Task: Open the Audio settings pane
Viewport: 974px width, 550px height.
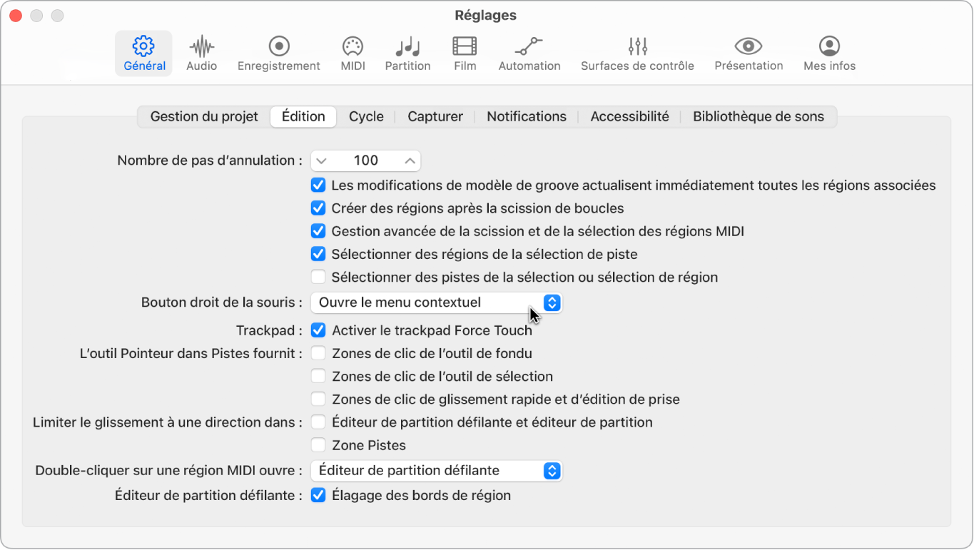Action: [202, 51]
